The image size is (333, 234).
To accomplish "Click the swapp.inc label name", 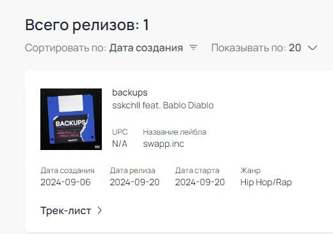I will pos(163,144).
